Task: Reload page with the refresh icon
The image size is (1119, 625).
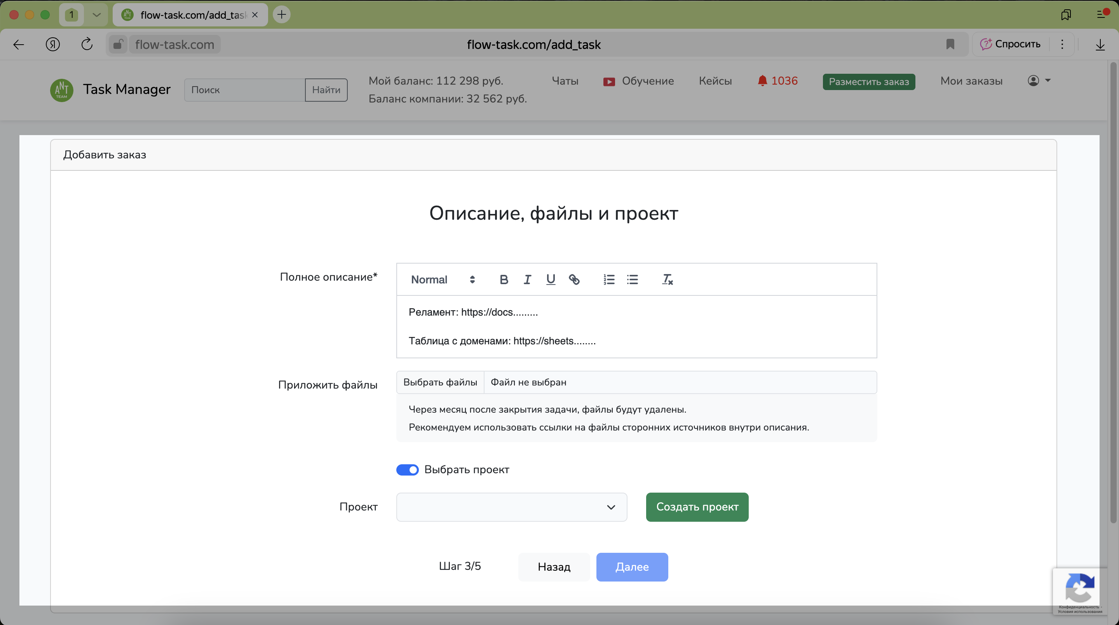Action: pyautogui.click(x=87, y=44)
